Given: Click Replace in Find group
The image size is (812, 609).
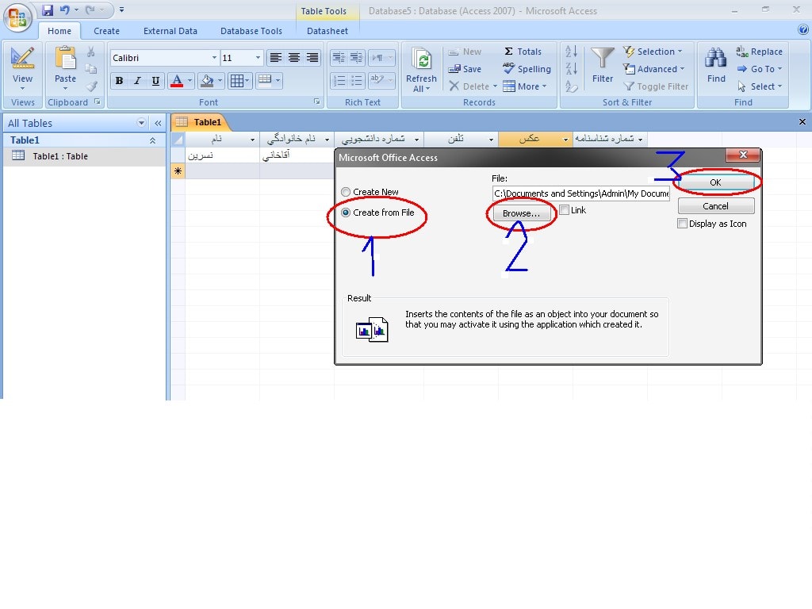Looking at the screenshot, I should (x=760, y=52).
